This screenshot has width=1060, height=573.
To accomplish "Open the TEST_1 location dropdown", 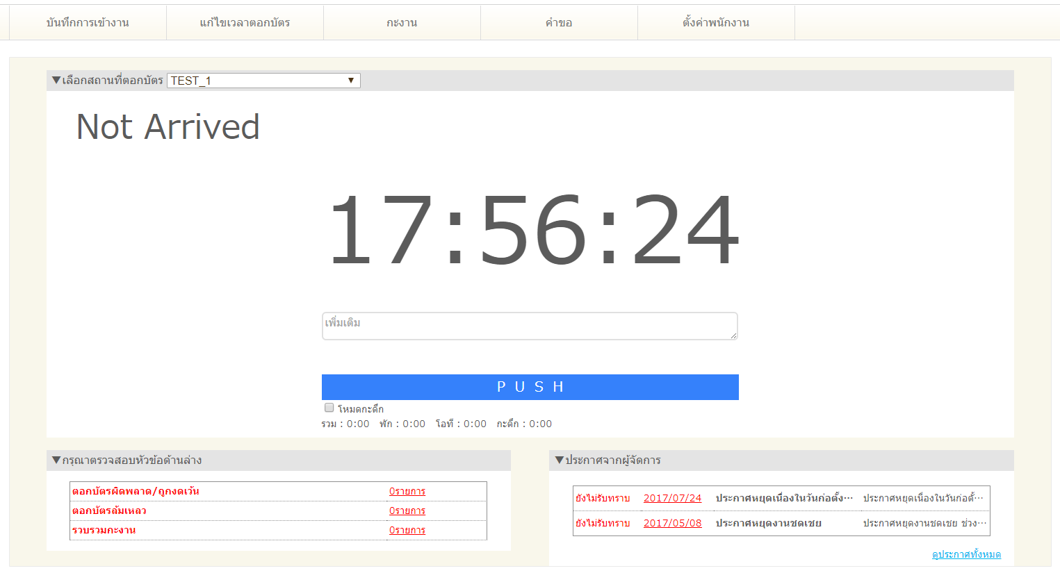I will (263, 81).
